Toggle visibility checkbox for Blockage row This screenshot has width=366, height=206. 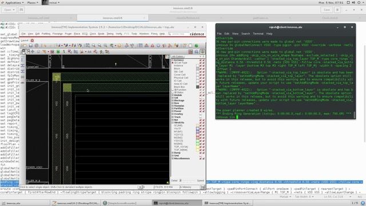point(200,101)
